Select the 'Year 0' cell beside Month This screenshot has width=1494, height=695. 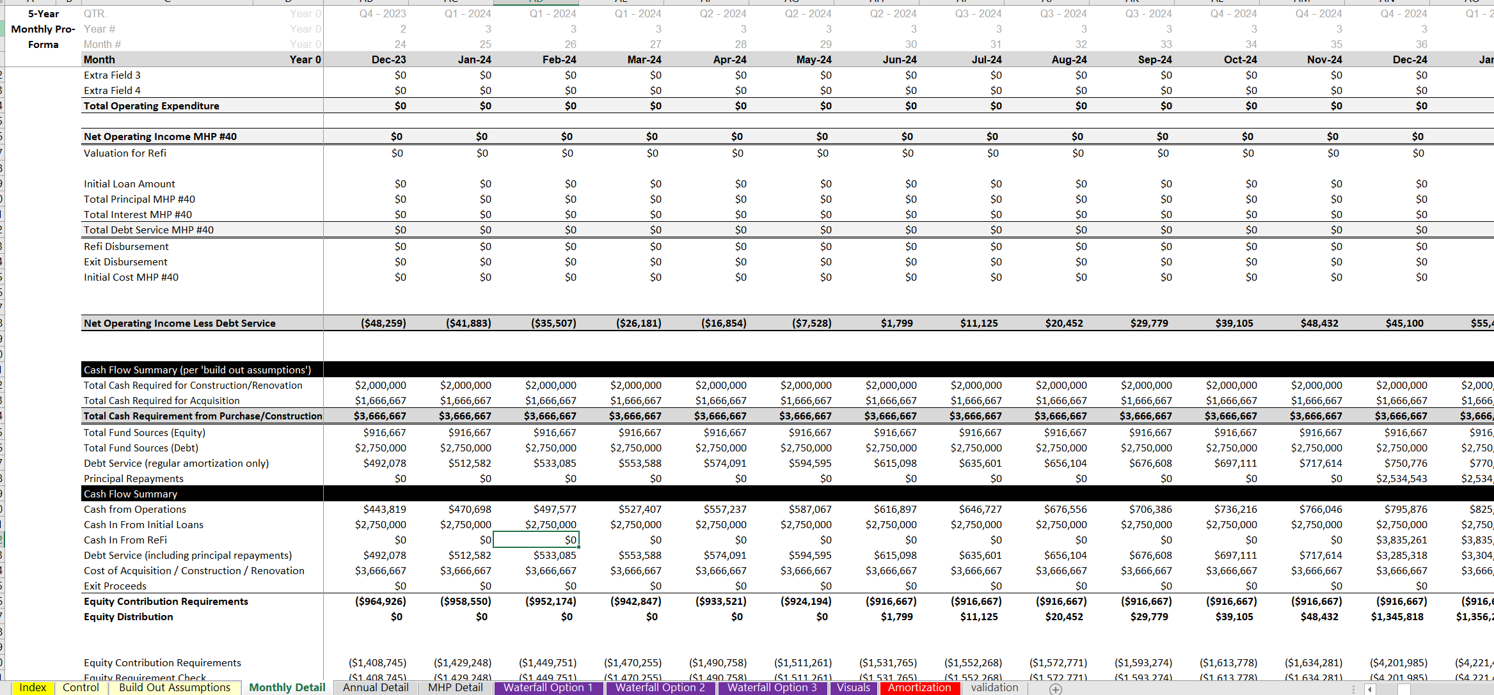point(305,59)
